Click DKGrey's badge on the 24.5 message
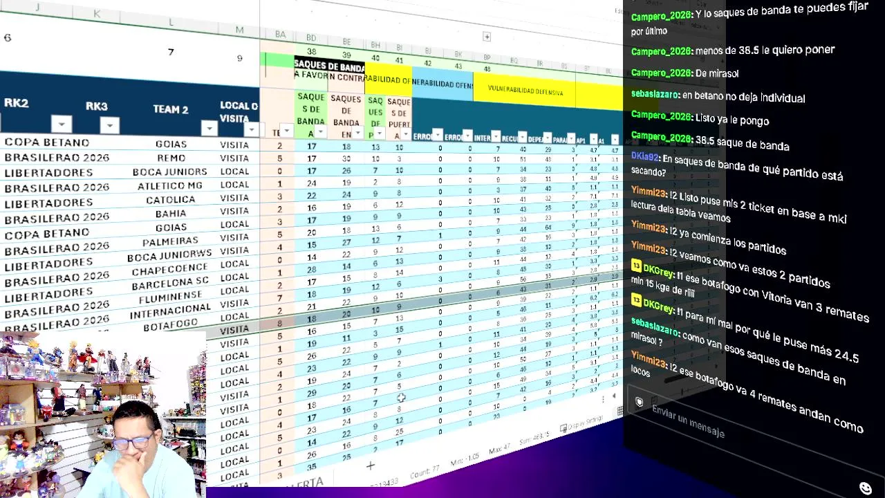Screen dimensions: 885x498 (635, 300)
